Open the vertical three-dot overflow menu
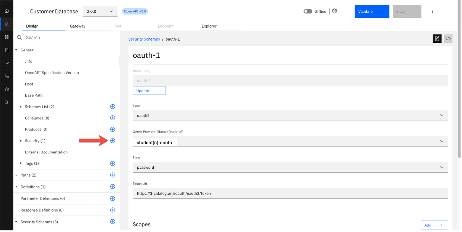Image resolution: width=462 pixels, height=232 pixels. point(432,12)
